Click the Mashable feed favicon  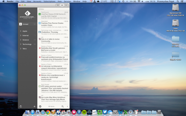39,23
